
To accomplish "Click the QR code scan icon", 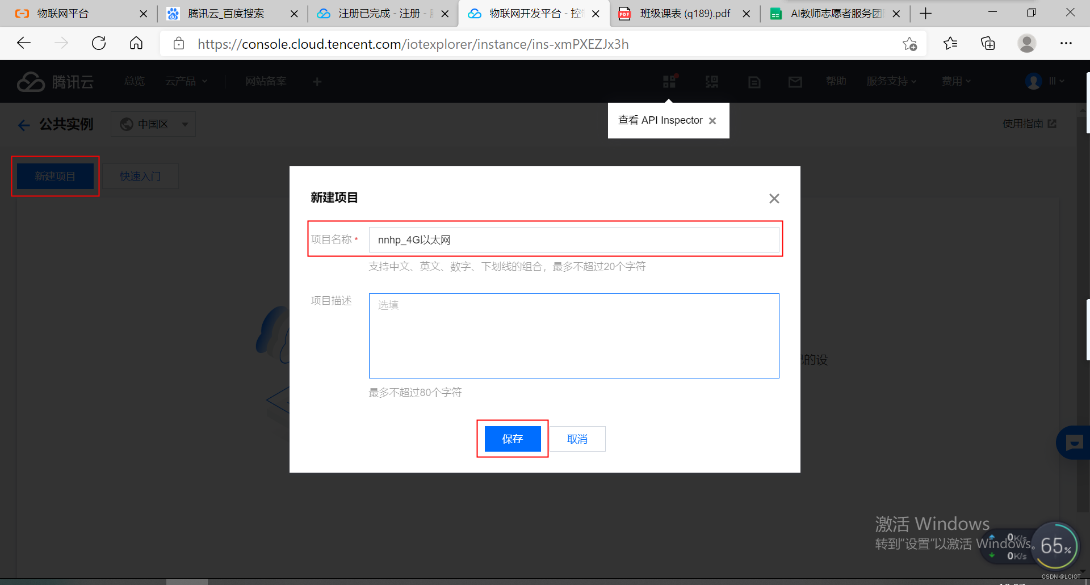I will pos(712,82).
